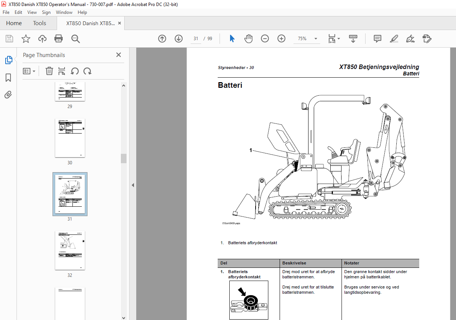This screenshot has height=320, width=456.
Task: Go to the previous page arrow
Action: (x=162, y=39)
